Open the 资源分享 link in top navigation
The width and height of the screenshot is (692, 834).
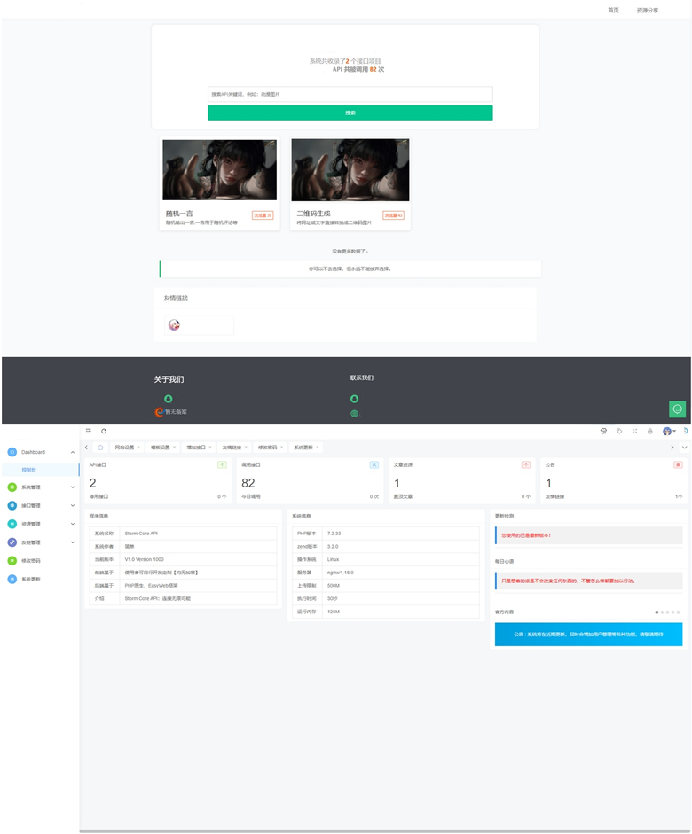point(647,10)
